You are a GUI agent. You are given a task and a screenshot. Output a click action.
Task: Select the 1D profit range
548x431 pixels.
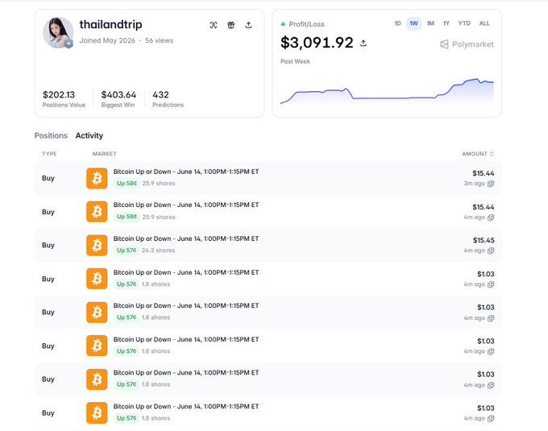[397, 23]
